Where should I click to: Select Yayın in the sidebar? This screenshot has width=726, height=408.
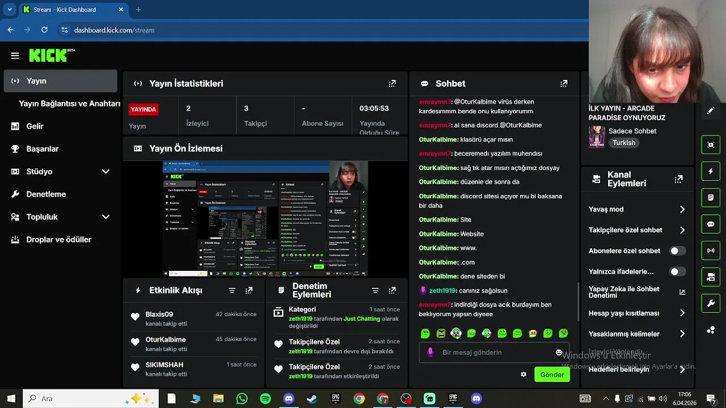pos(61,81)
